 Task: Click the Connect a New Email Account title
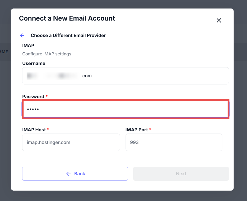click(67, 18)
